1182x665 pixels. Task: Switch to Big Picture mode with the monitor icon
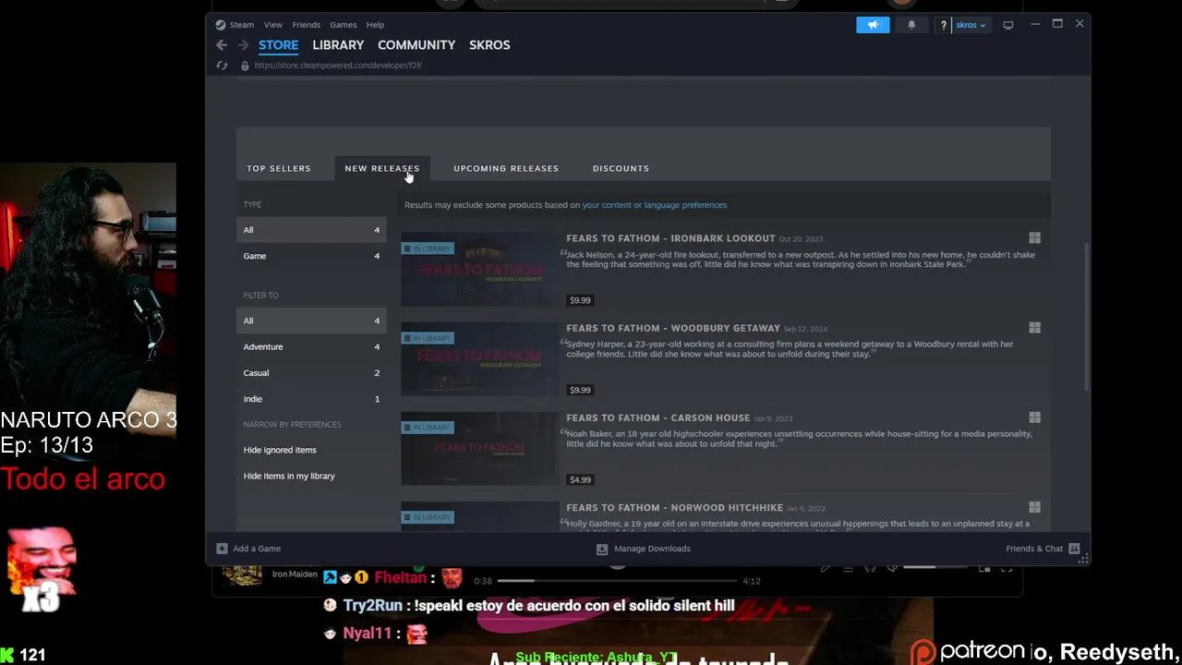[1008, 25]
